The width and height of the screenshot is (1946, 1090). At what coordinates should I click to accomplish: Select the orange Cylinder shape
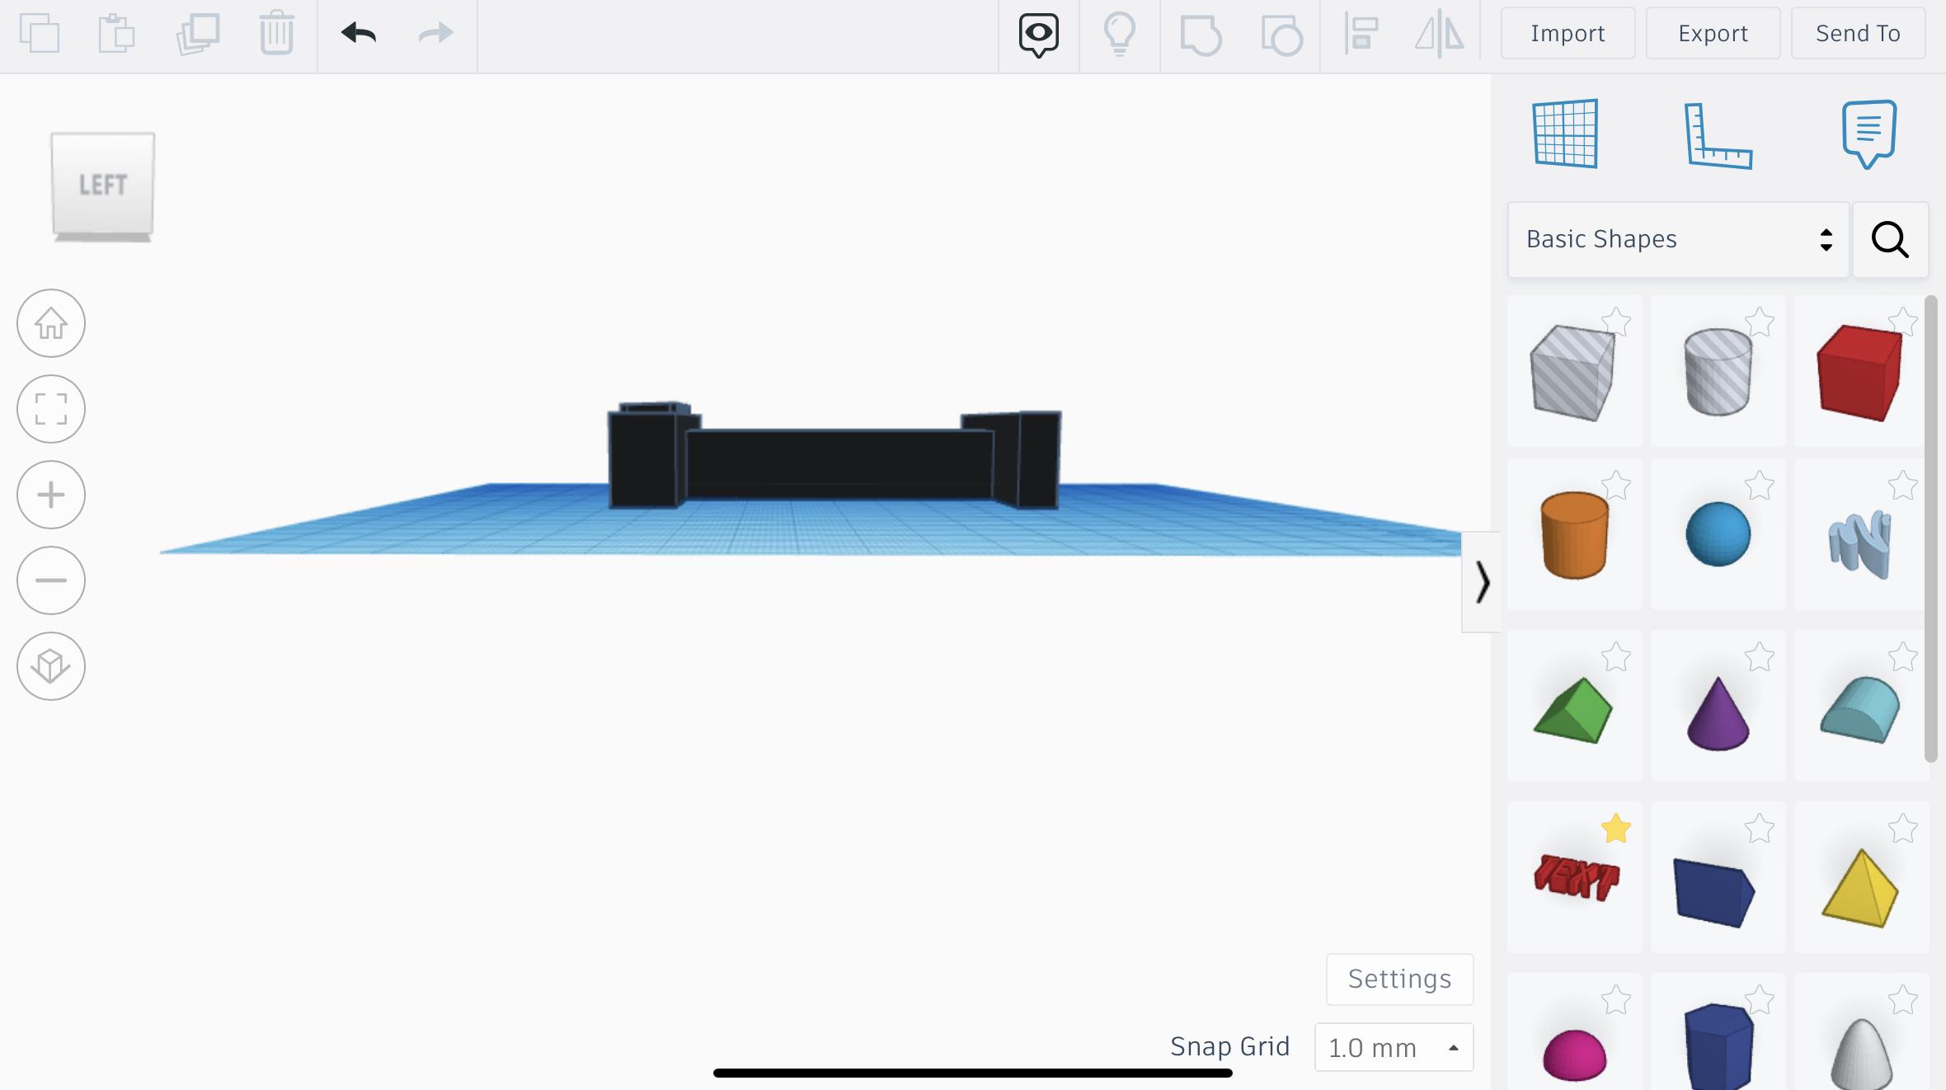tap(1574, 536)
